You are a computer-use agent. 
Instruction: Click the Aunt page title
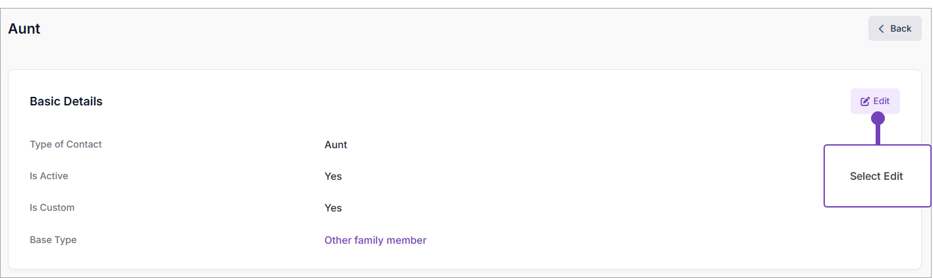pyautogui.click(x=24, y=29)
